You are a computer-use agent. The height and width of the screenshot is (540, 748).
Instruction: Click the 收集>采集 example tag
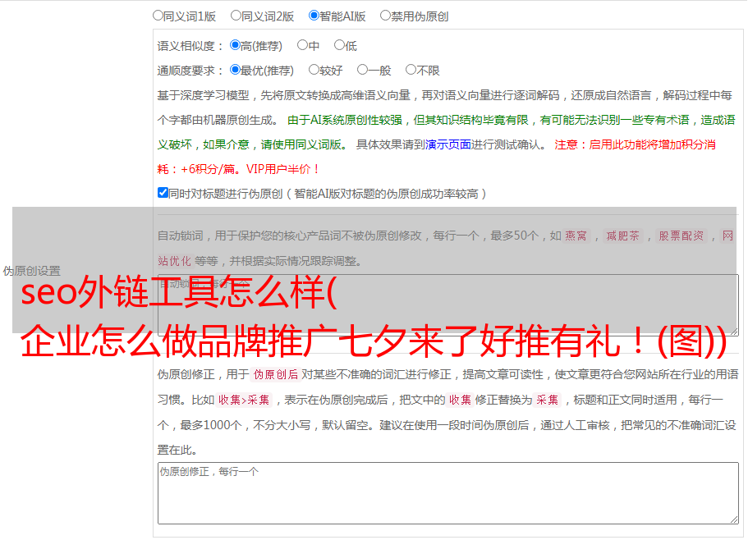(244, 400)
